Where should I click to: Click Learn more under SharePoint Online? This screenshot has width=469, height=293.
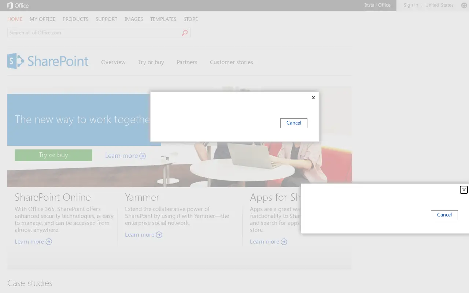pos(33,242)
